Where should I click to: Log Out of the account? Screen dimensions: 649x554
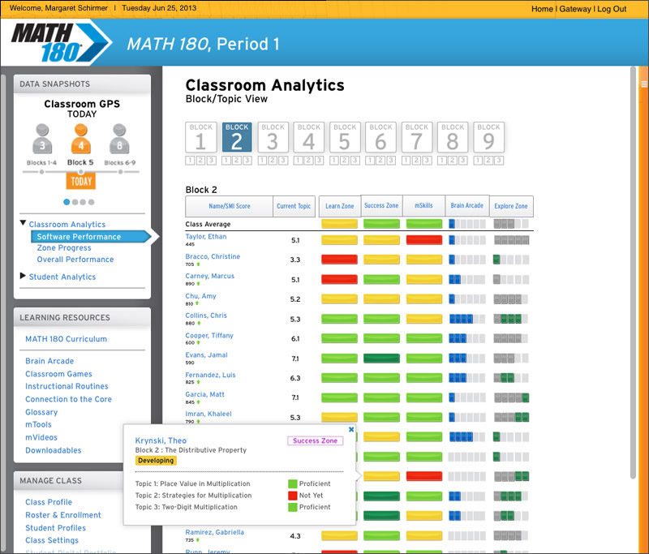pyautogui.click(x=612, y=9)
